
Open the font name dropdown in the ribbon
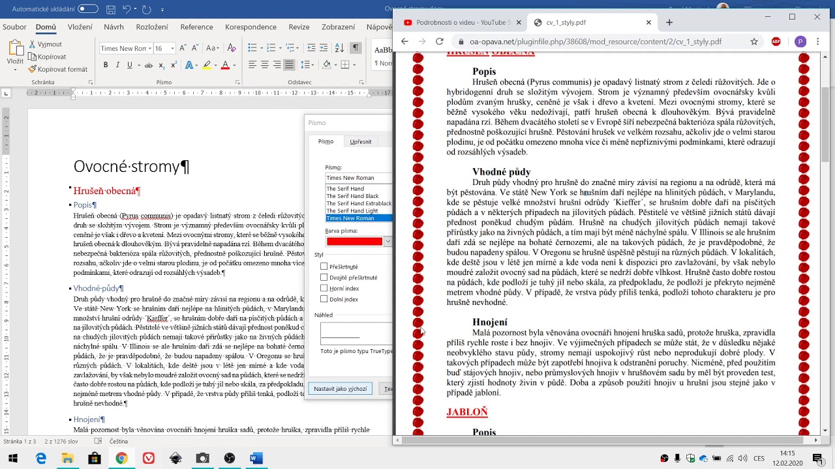[149, 48]
